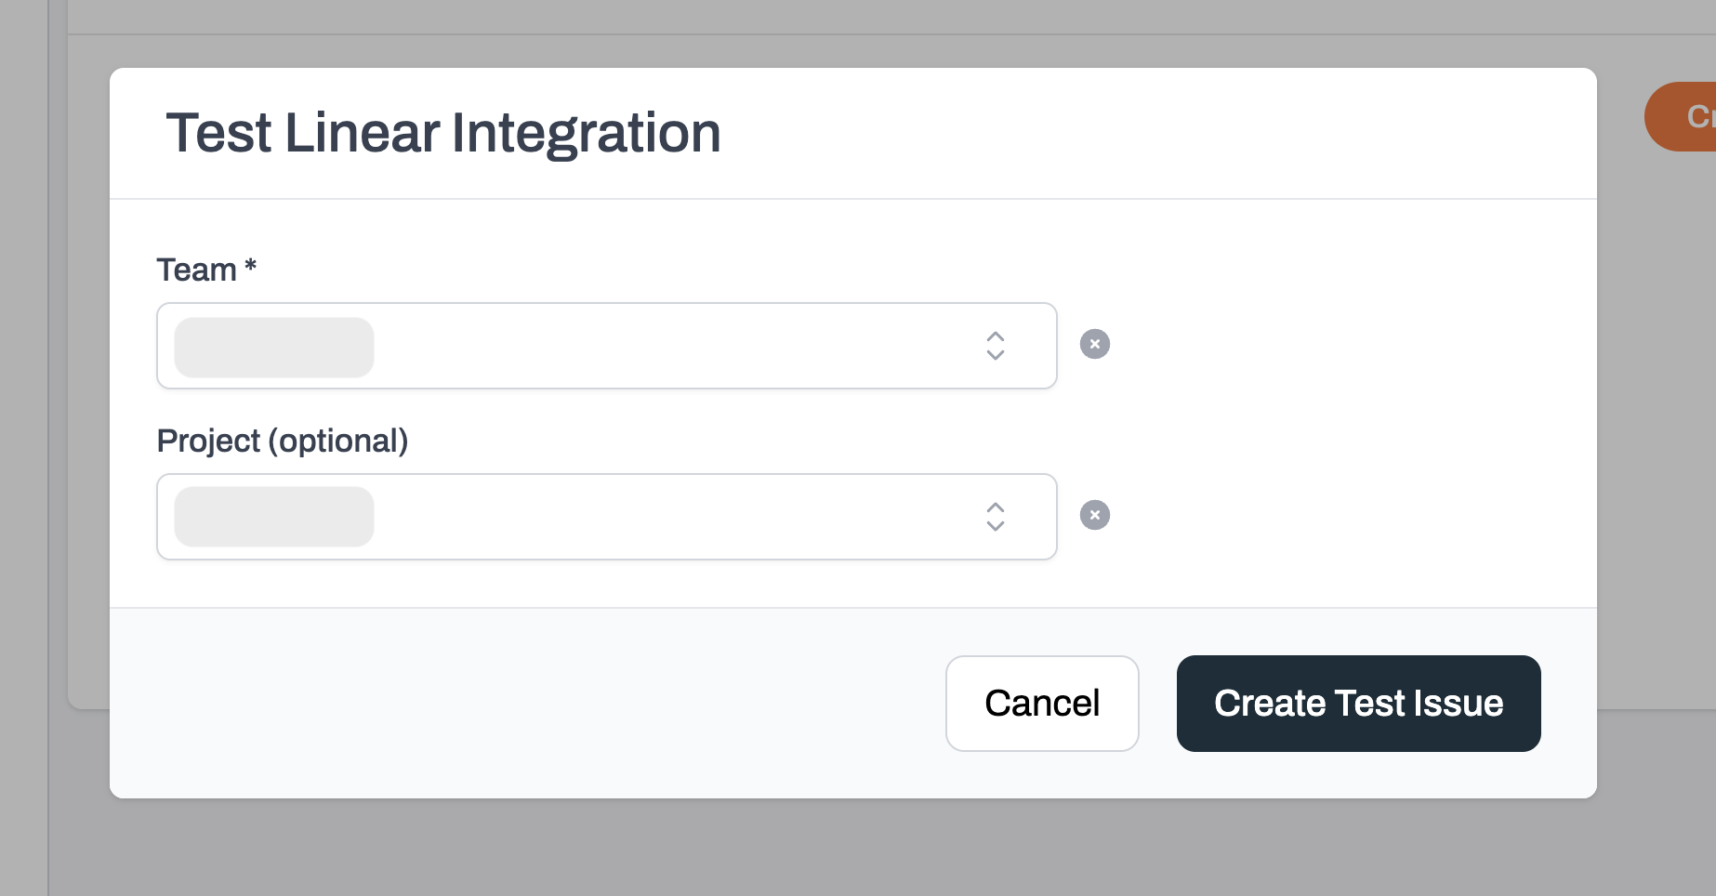This screenshot has height=896, width=1716.
Task: Click the clear icon beside the Team selector
Action: pyautogui.click(x=1095, y=344)
